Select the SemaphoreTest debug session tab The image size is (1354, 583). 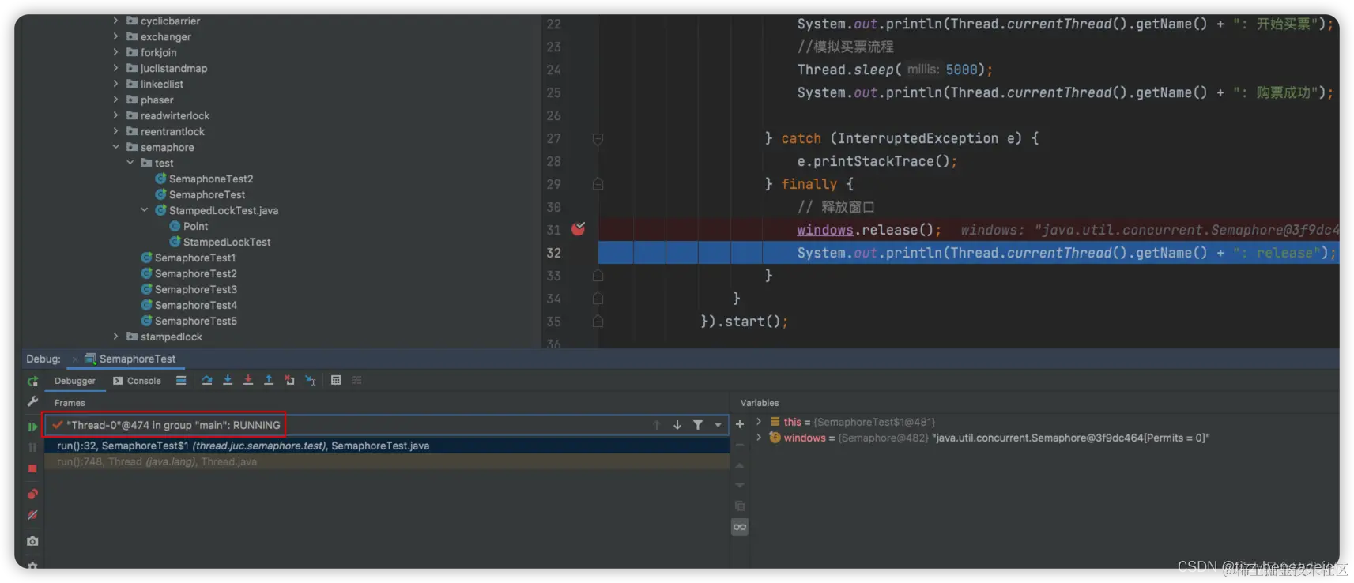point(130,359)
